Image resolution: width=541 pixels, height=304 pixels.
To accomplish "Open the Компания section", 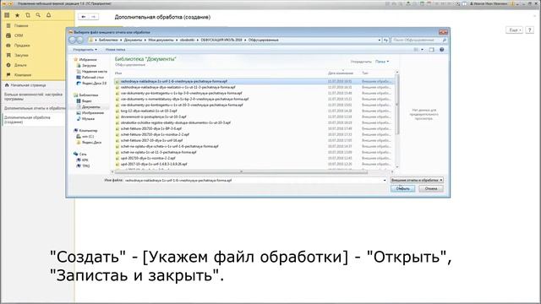I will [x=23, y=75].
